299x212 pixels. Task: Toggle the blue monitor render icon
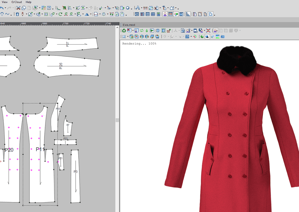tap(181, 14)
